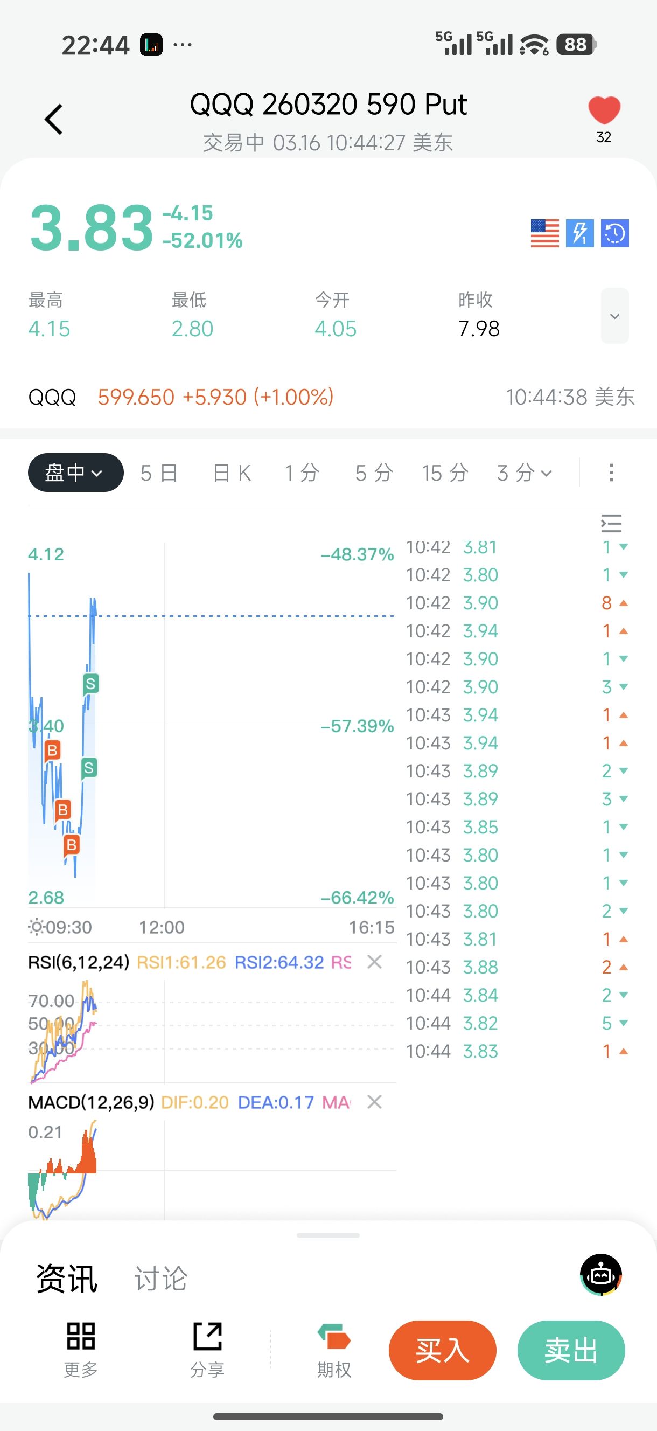Expand the price details chevron
The width and height of the screenshot is (657, 1431).
(614, 316)
